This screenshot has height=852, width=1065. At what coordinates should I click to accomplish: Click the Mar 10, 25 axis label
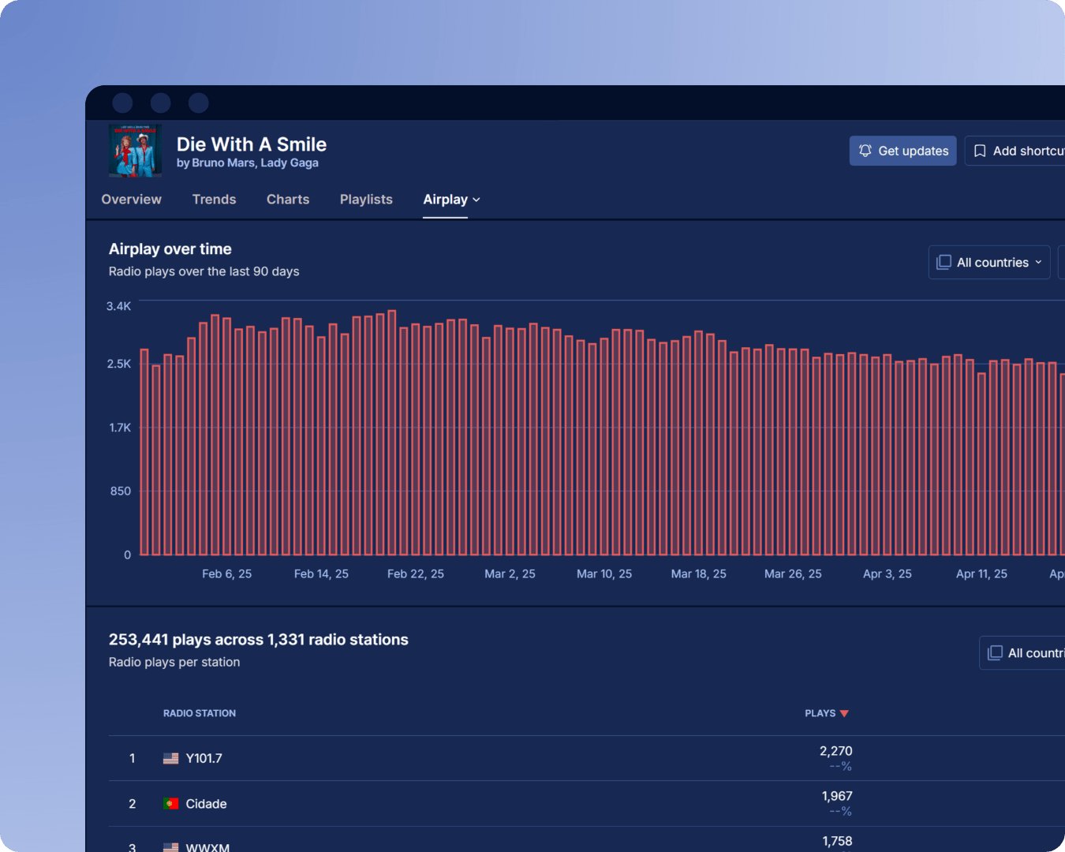pyautogui.click(x=604, y=574)
